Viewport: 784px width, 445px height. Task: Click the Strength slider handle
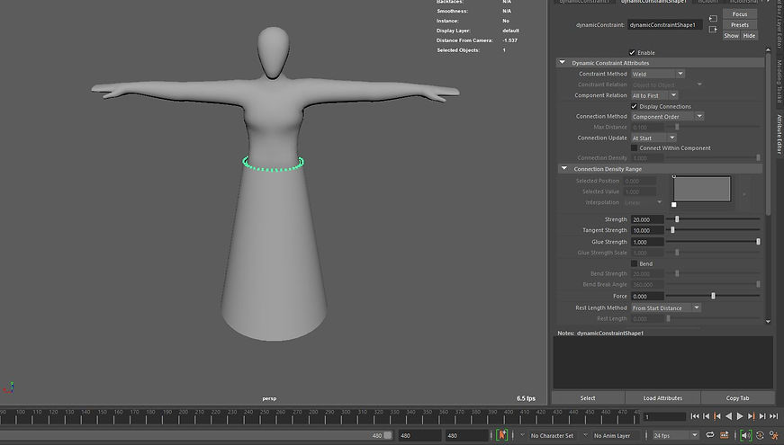(677, 219)
